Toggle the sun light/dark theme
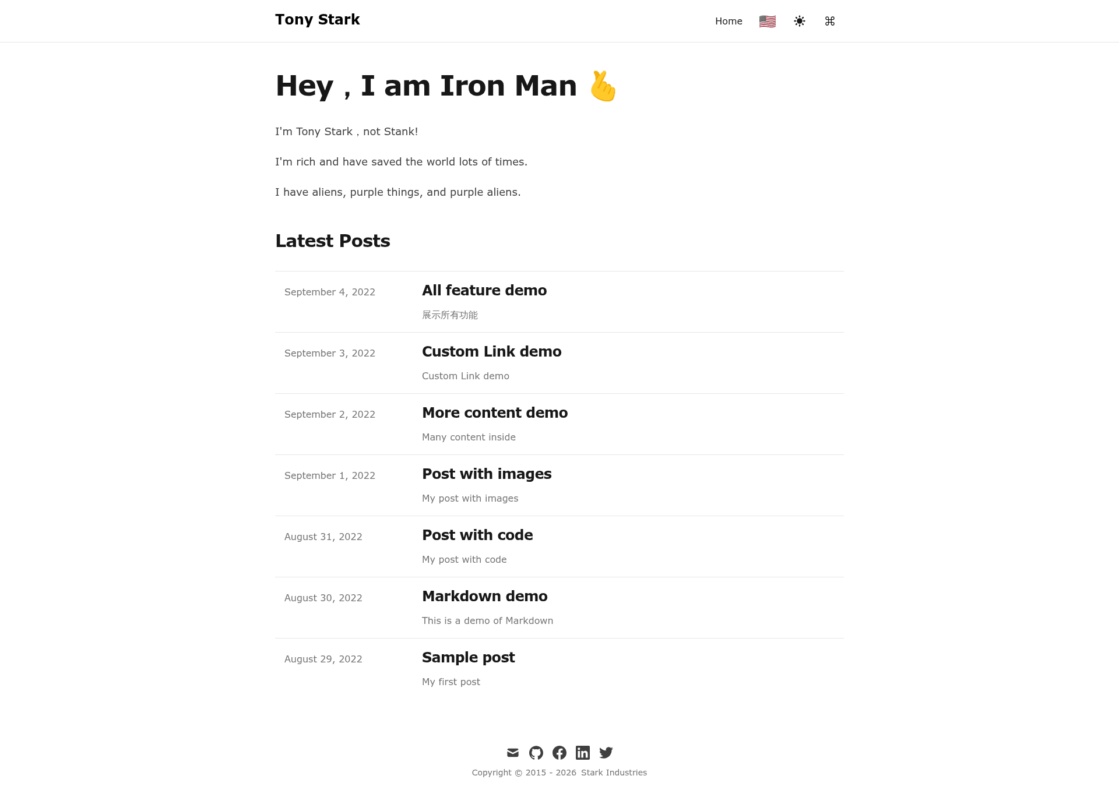This screenshot has height=797, width=1119. coord(800,21)
